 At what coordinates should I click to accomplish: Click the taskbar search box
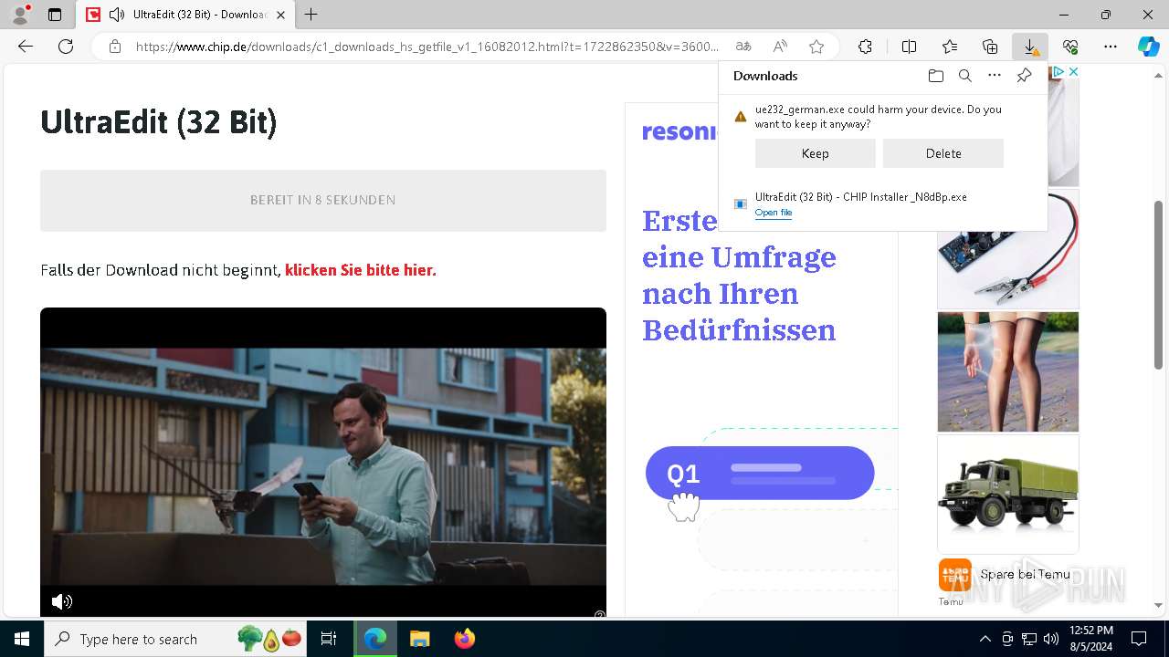coord(176,639)
